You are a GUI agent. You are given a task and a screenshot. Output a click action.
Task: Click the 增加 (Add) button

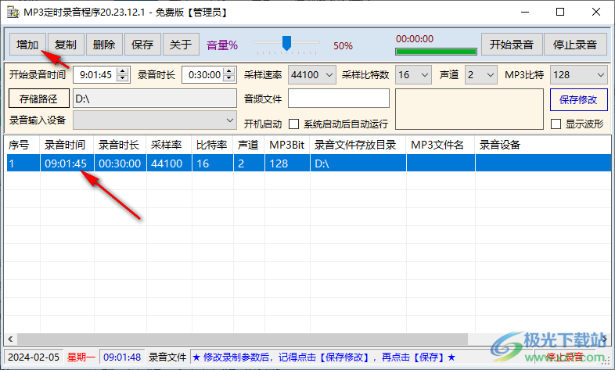(x=27, y=45)
